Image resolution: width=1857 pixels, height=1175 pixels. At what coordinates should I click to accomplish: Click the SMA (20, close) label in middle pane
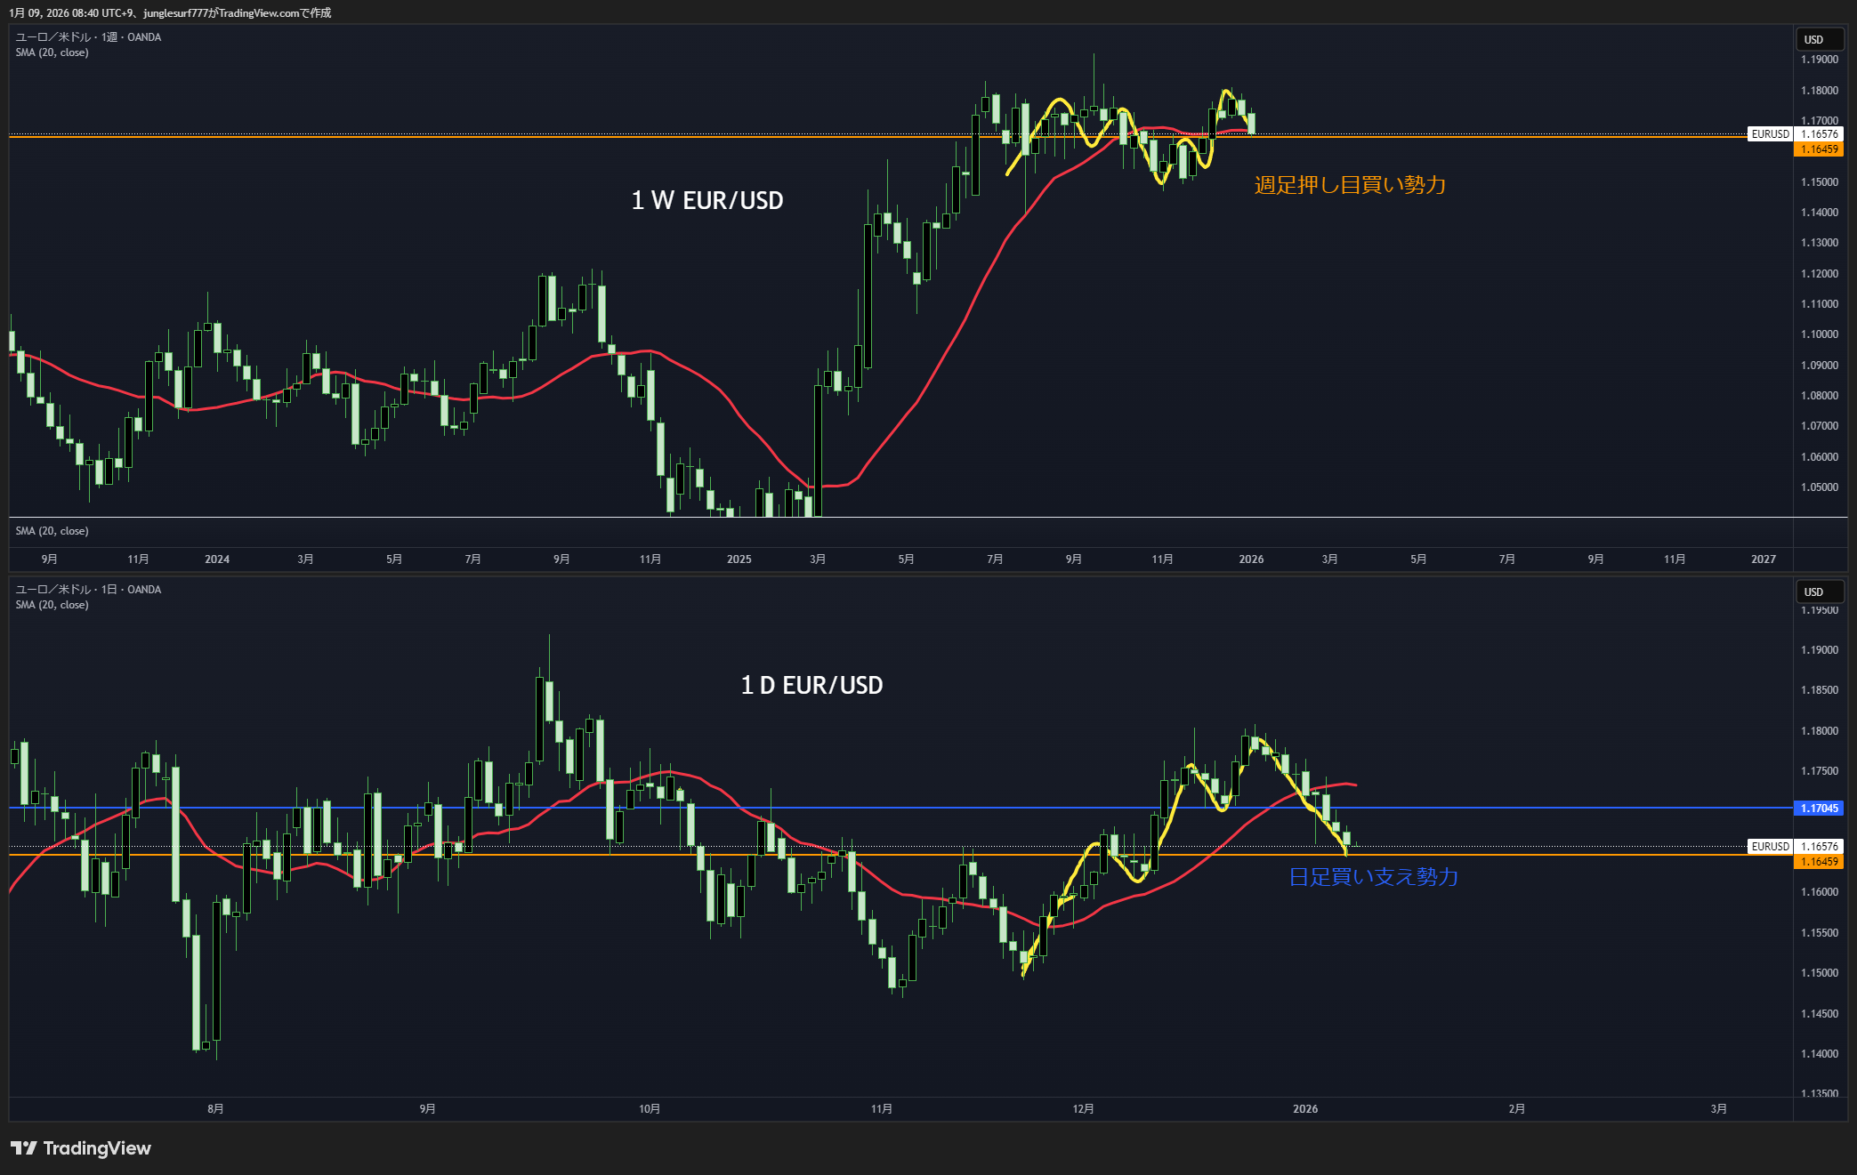tap(52, 531)
